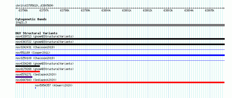Screen dimensions: 232x98
Task: Open the nsv4334248 gnomAD variant label
Action: click(45, 64)
